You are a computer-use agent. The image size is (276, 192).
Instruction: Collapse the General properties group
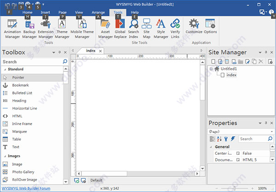click(211, 147)
